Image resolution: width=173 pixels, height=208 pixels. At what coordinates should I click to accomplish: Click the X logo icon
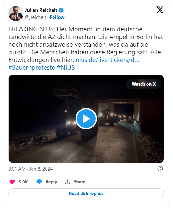160,10
